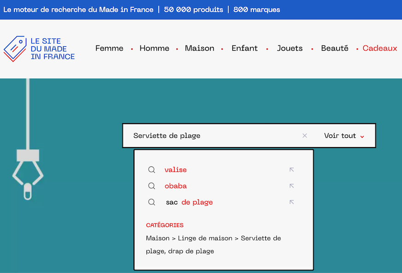
Task: Open the Homme menu
Action: pos(154,48)
